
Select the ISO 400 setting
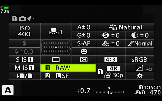(25, 31)
